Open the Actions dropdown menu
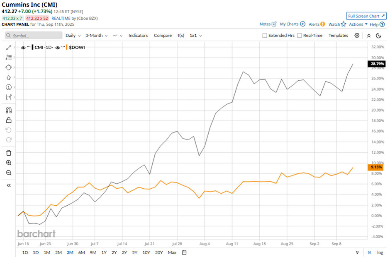The width and height of the screenshot is (390, 257). pyautogui.click(x=358, y=24)
